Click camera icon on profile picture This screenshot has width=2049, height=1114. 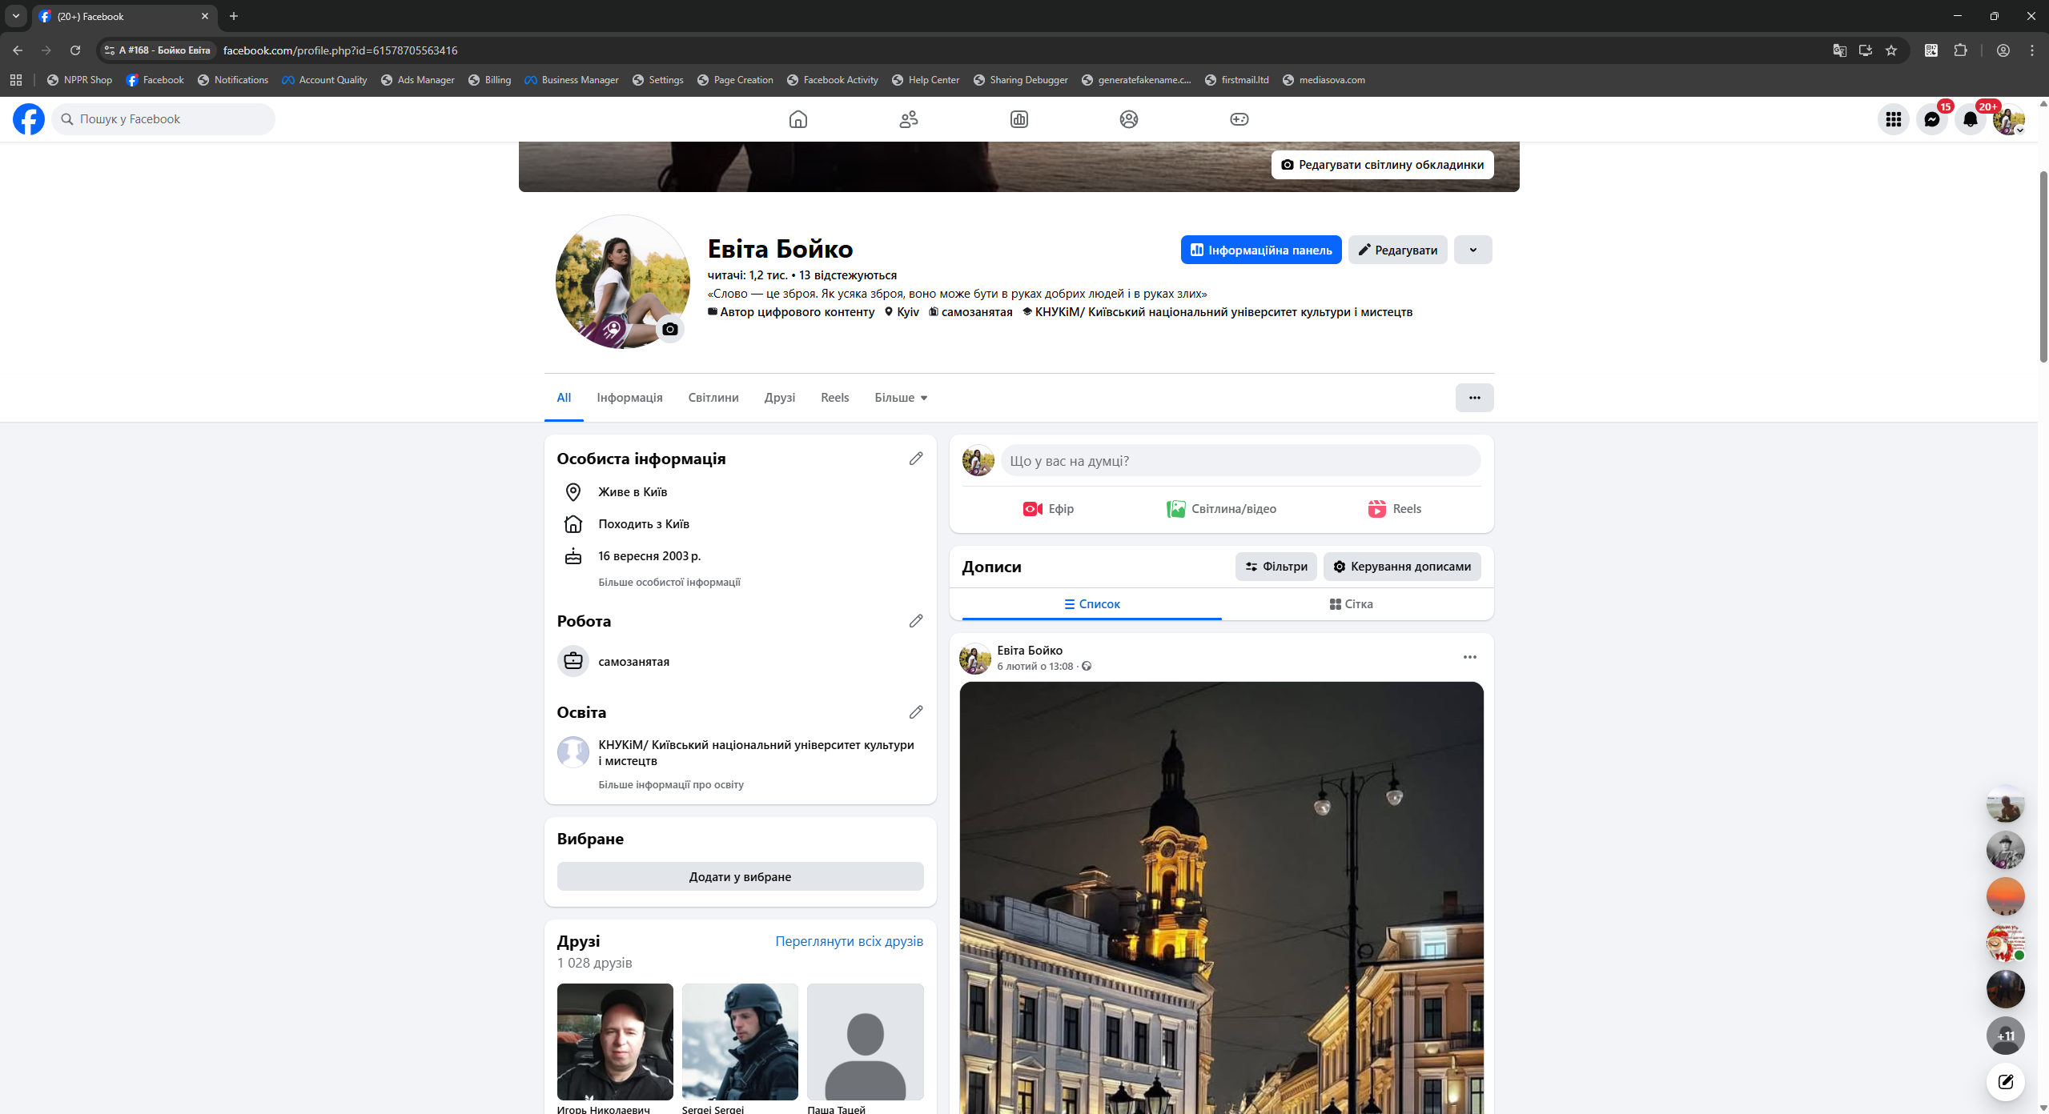[x=670, y=329]
